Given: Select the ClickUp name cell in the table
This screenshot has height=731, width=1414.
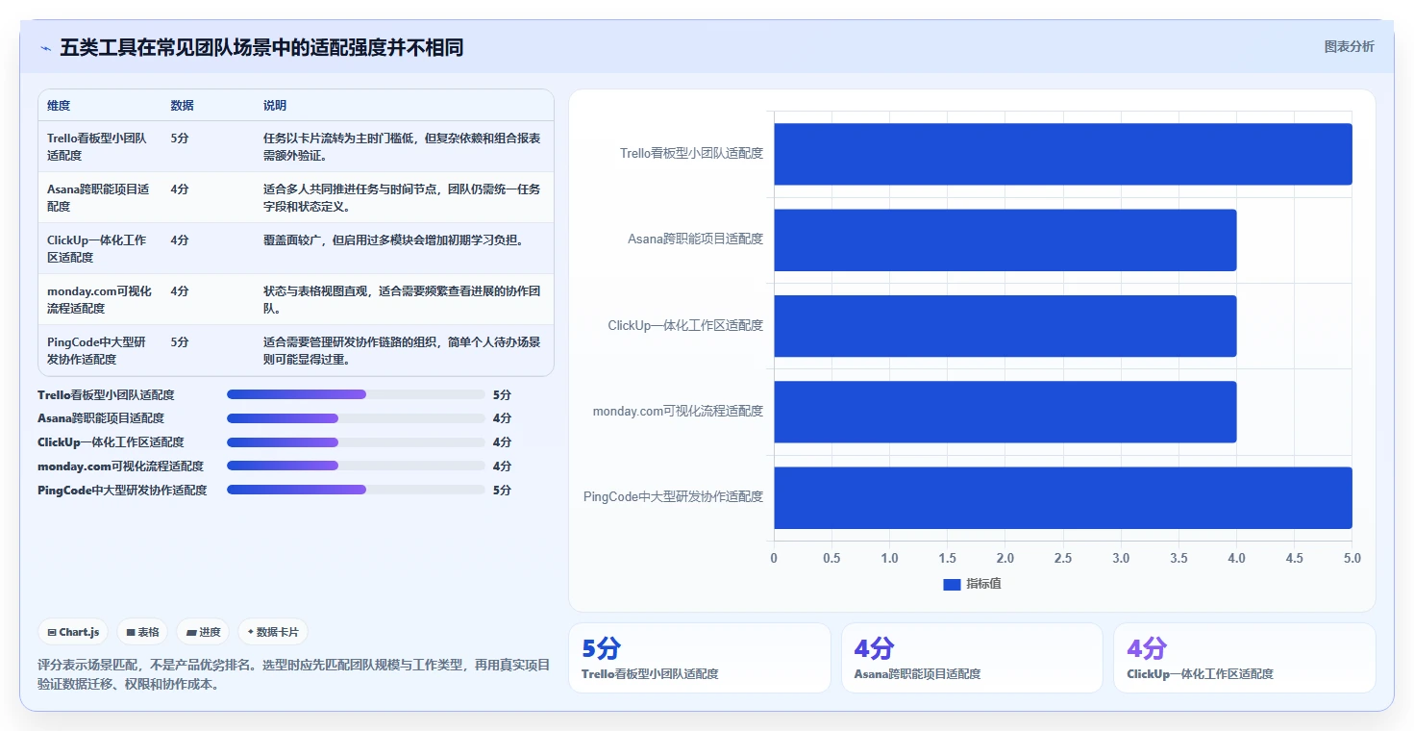Looking at the screenshot, I should (100, 248).
